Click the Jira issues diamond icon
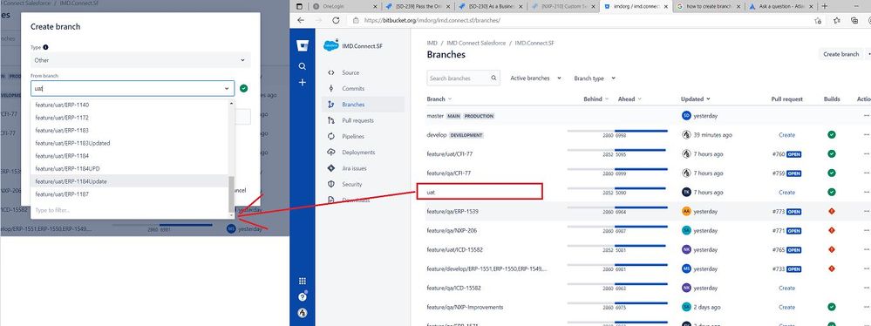 point(331,168)
